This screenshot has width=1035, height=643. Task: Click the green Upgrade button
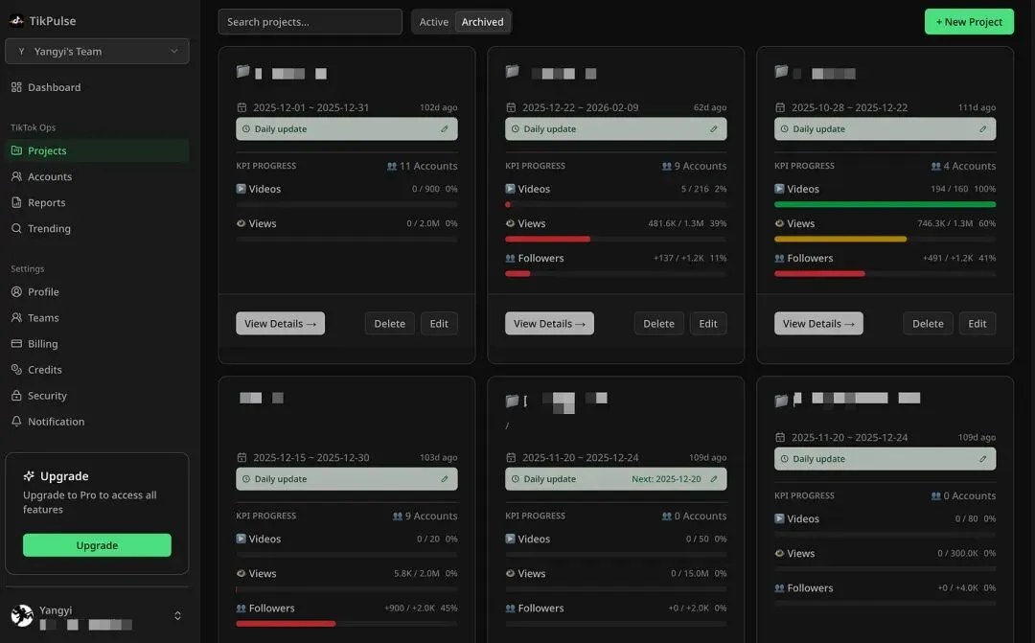[97, 545]
